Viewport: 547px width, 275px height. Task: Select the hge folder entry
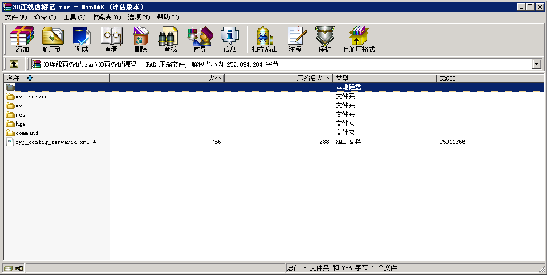click(x=20, y=124)
